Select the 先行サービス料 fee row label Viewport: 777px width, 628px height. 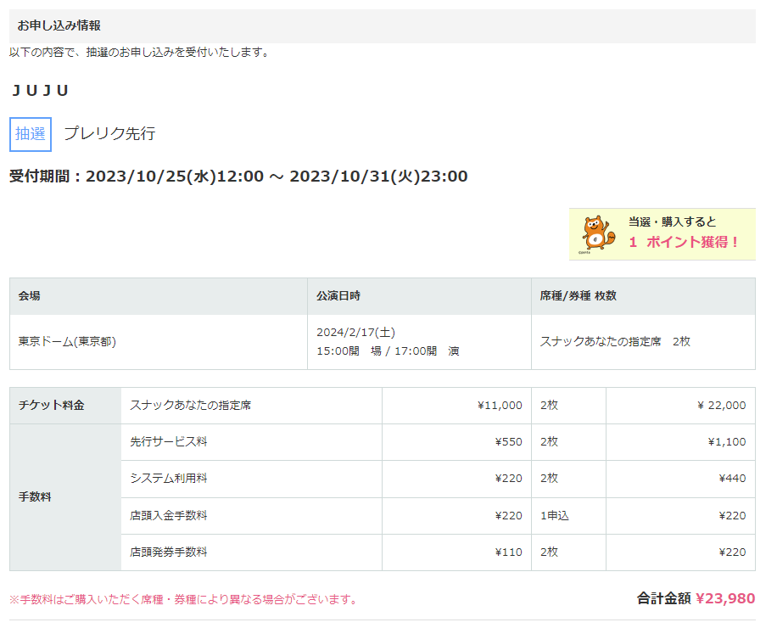tap(169, 442)
